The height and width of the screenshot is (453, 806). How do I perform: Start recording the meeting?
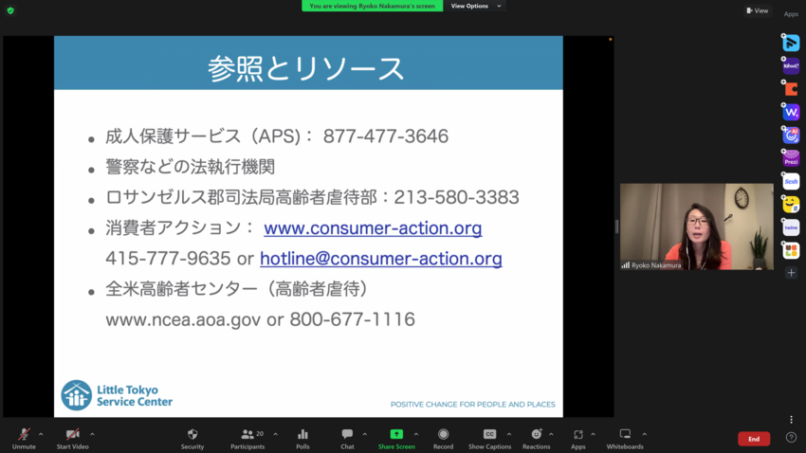pyautogui.click(x=443, y=438)
